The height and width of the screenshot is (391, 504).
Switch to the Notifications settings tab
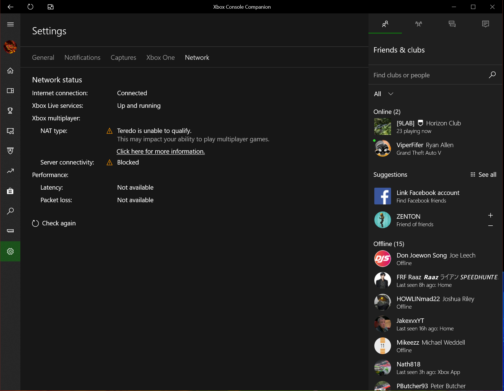[x=82, y=58]
